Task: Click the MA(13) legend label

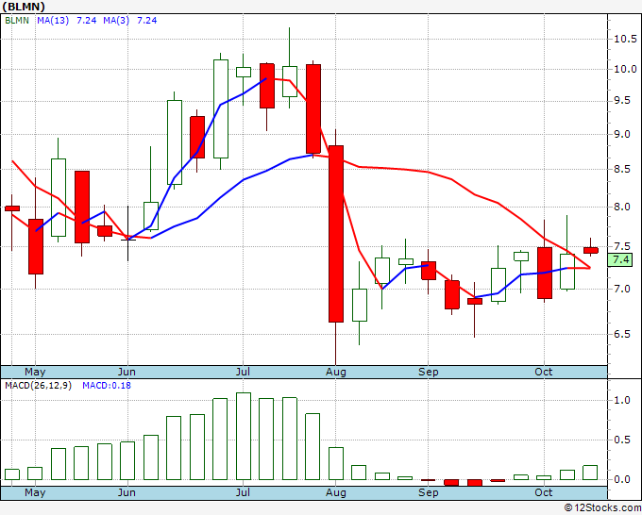Action: click(x=53, y=21)
